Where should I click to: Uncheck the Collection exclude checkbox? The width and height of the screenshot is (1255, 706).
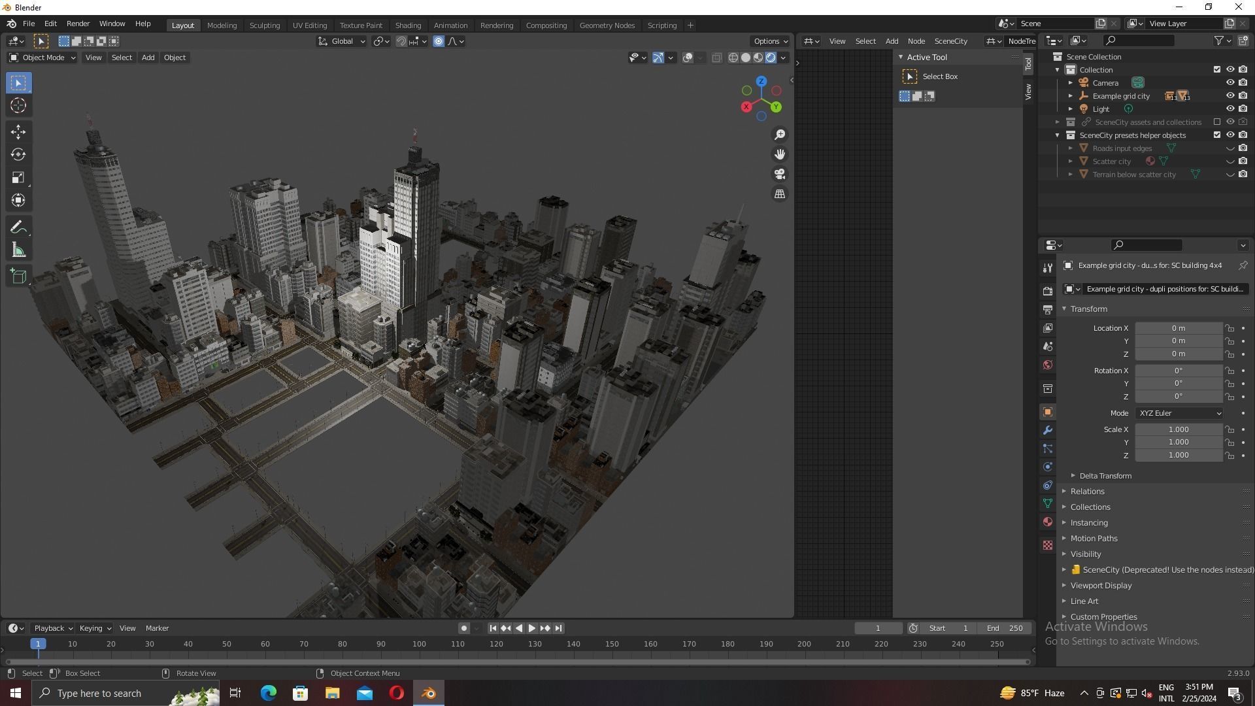pyautogui.click(x=1216, y=70)
